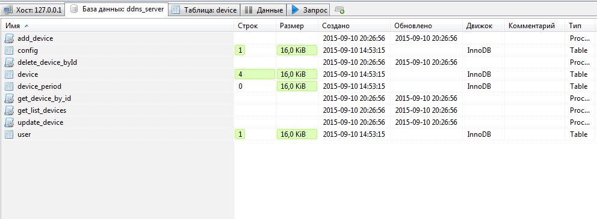The height and width of the screenshot is (219, 597).
Task: Sort by the Размер column header
Action: click(297, 26)
